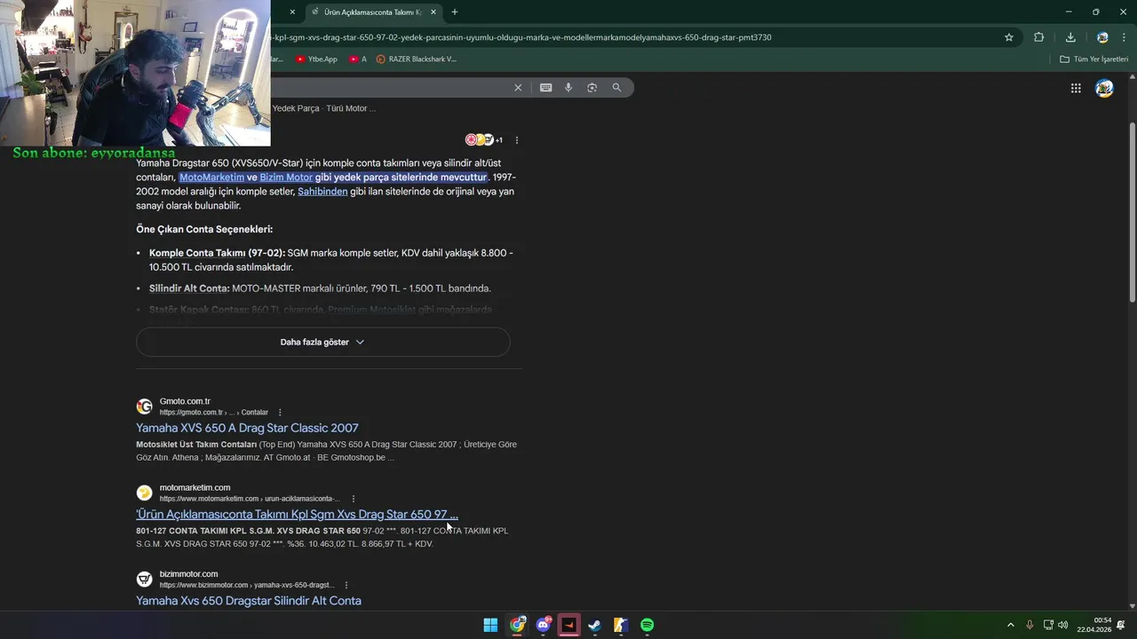Open the system tray microphone indicator
The image size is (1137, 639).
tap(1030, 625)
